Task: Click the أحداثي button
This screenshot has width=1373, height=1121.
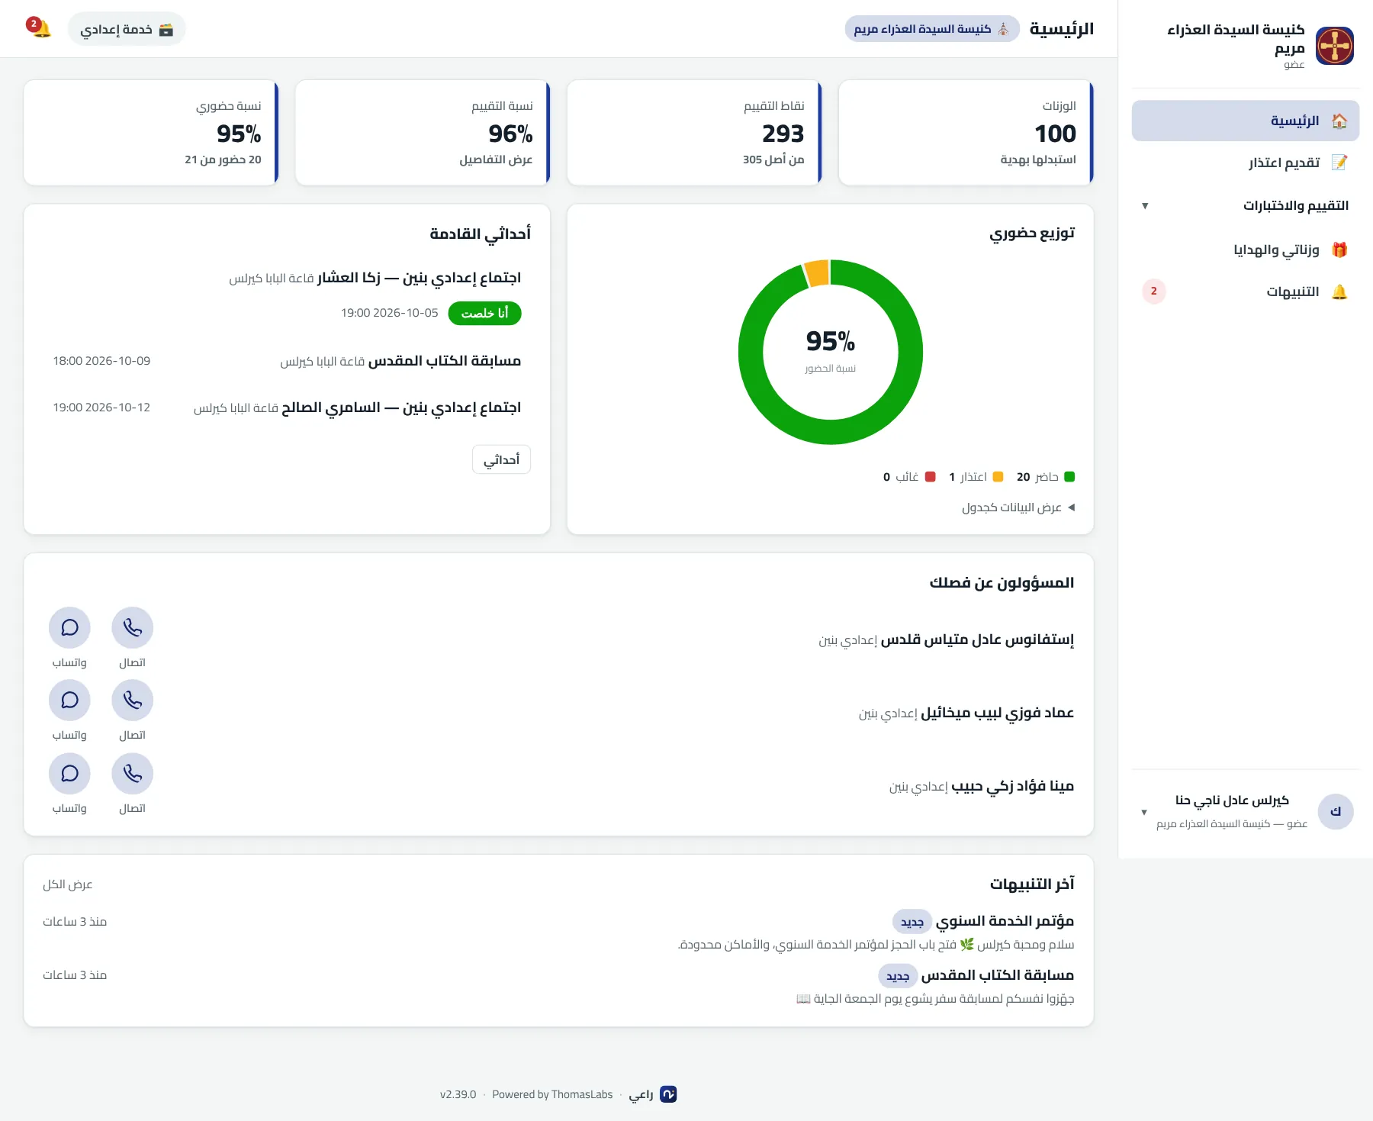Action: 501,459
